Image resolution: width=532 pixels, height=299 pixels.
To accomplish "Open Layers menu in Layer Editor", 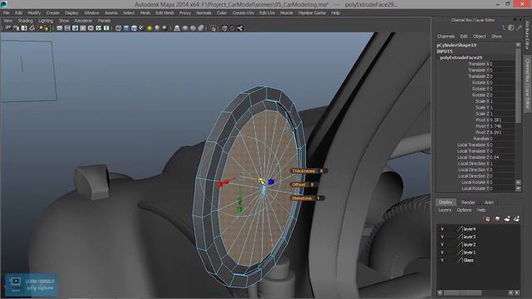I will [x=445, y=210].
